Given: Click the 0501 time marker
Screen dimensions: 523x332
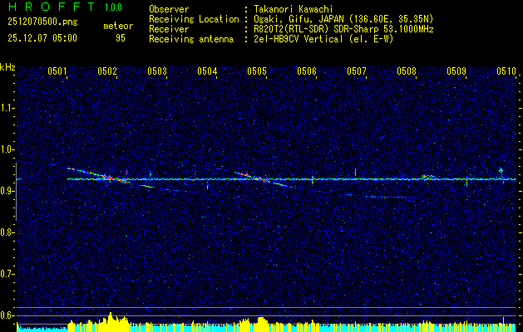Looking at the screenshot, I should [x=57, y=71].
